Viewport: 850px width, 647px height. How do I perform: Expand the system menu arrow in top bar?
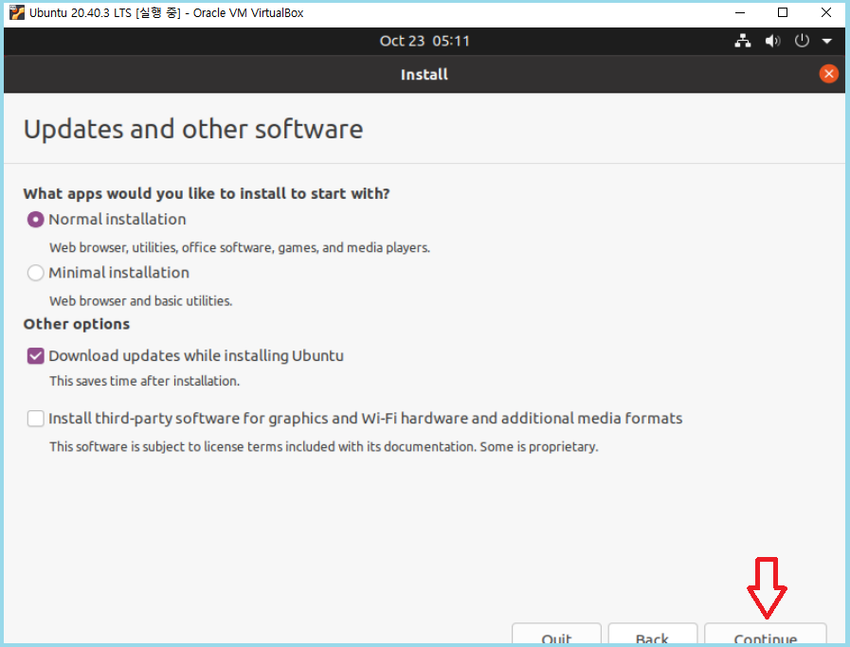pos(826,41)
